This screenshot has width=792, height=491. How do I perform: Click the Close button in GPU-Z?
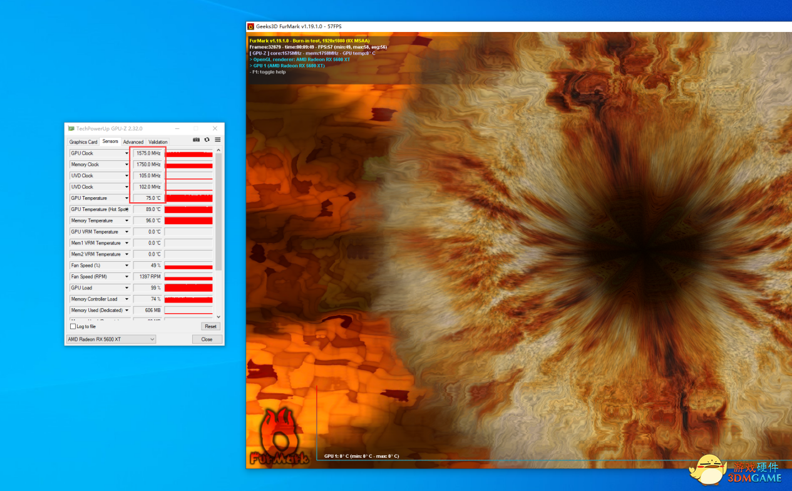click(207, 339)
